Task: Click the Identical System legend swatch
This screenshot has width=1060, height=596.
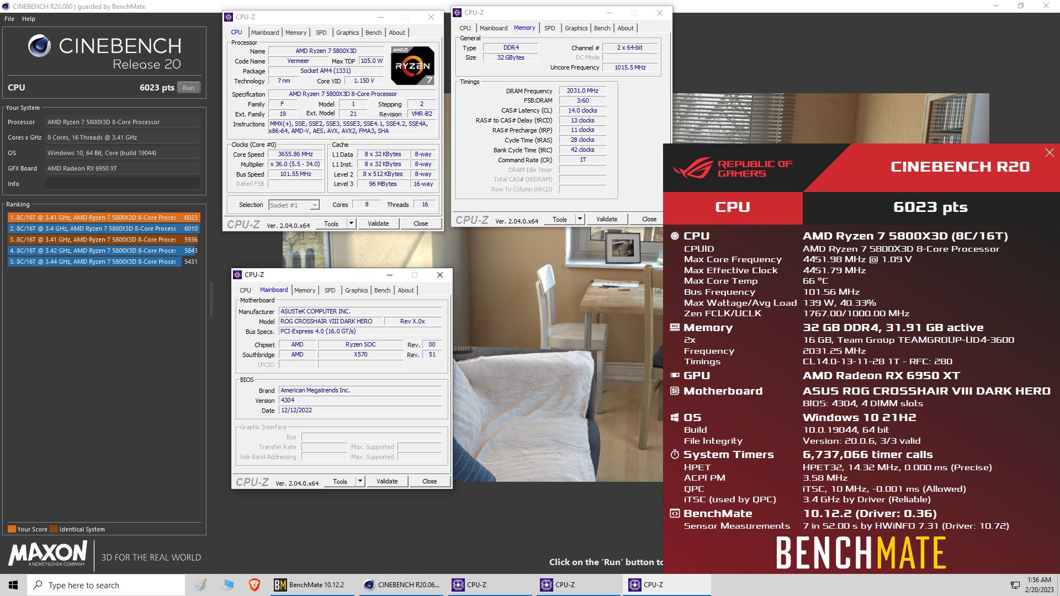Action: coord(54,529)
